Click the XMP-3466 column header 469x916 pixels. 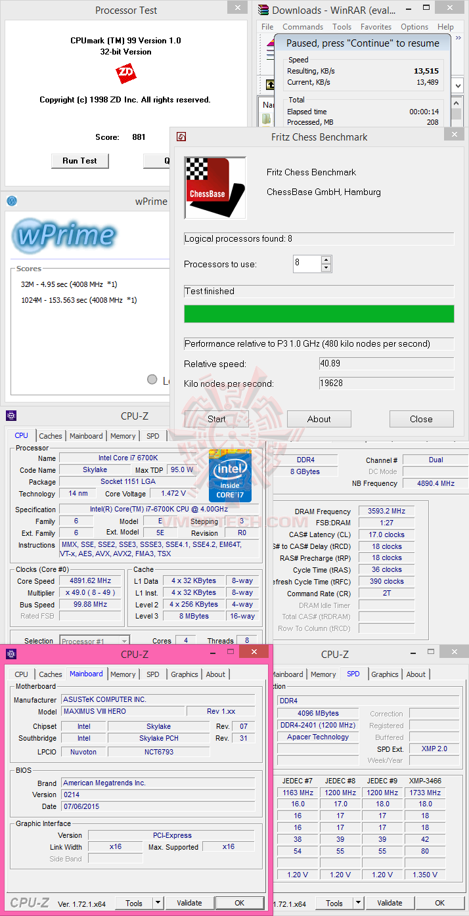[425, 781]
